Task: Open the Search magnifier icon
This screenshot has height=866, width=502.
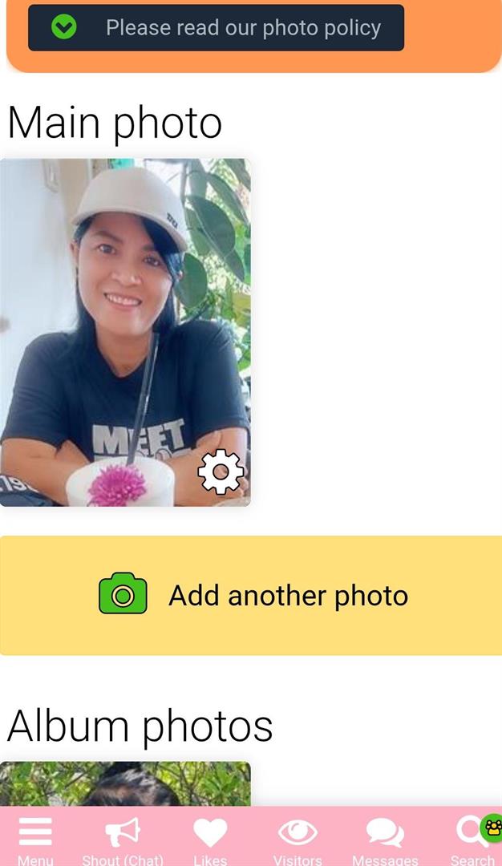Action: pos(469,832)
